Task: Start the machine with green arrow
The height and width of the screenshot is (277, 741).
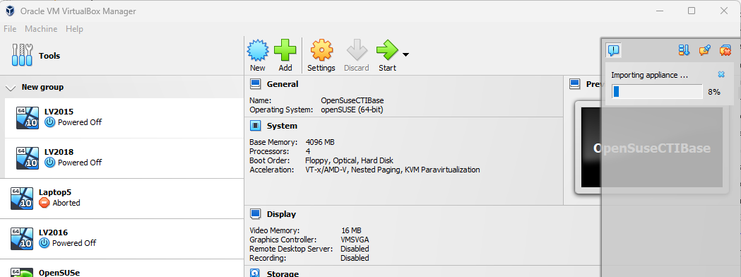Action: 387,50
